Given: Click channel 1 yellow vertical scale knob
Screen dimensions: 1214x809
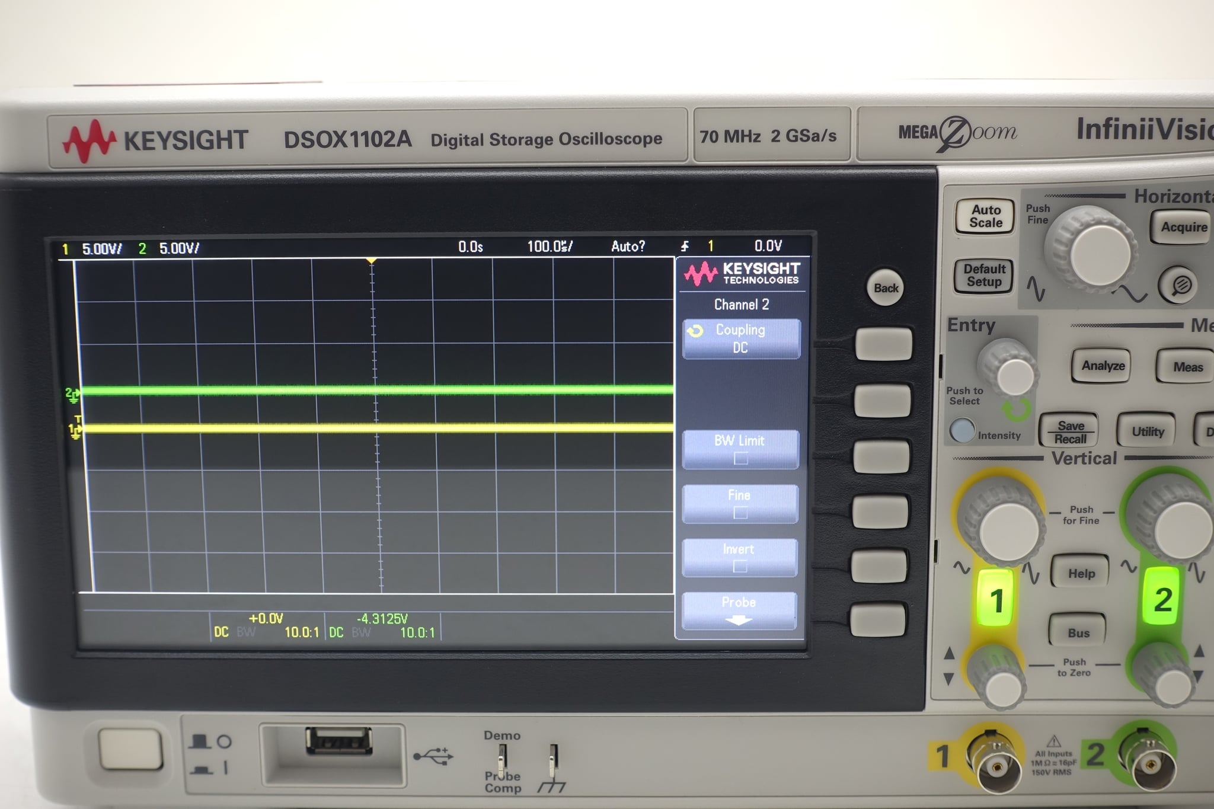Looking at the screenshot, I should coord(1002,520).
